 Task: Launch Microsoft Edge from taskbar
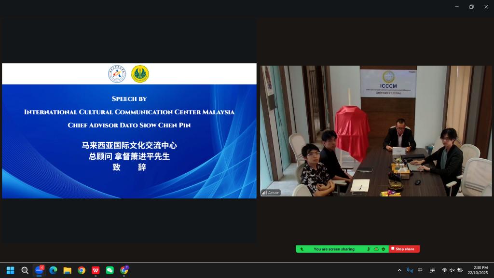tap(53, 270)
